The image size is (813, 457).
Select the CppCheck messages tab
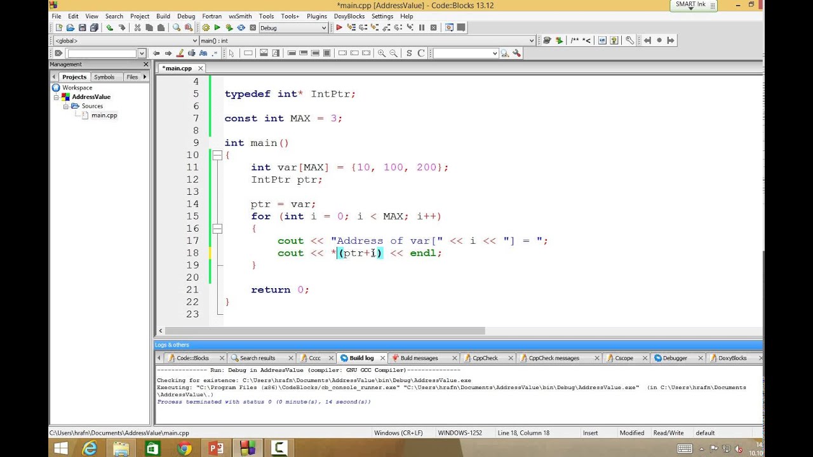point(554,358)
